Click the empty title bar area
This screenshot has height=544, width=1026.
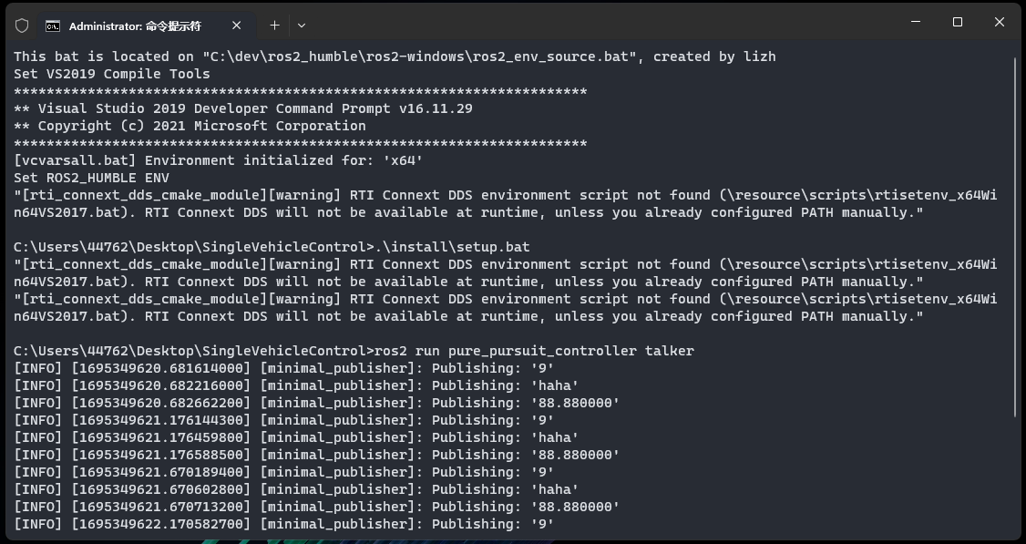pos(592,24)
